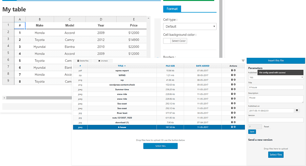The width and height of the screenshot is (306, 166).
Task: Delete the wpms-report file with trash icon
Action: click(x=232, y=70)
